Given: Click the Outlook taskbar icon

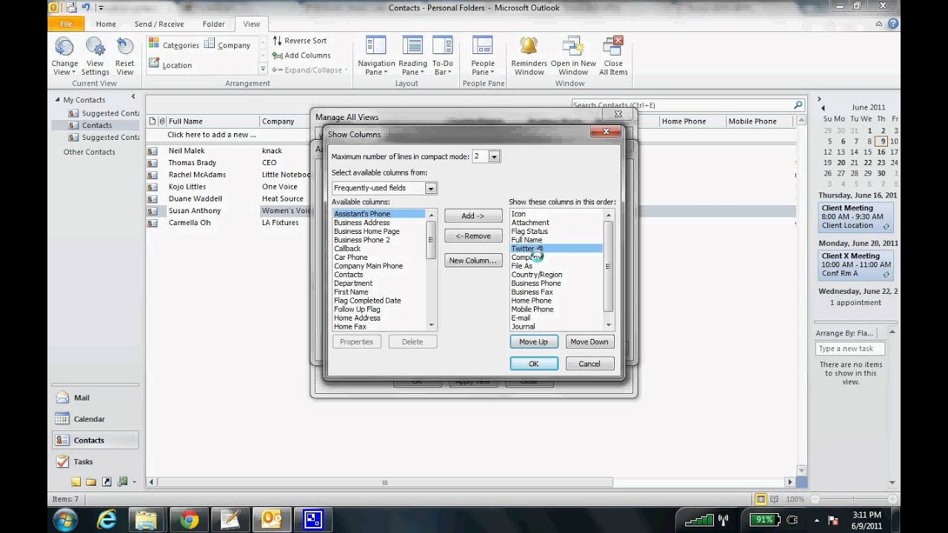Looking at the screenshot, I should pos(272,520).
